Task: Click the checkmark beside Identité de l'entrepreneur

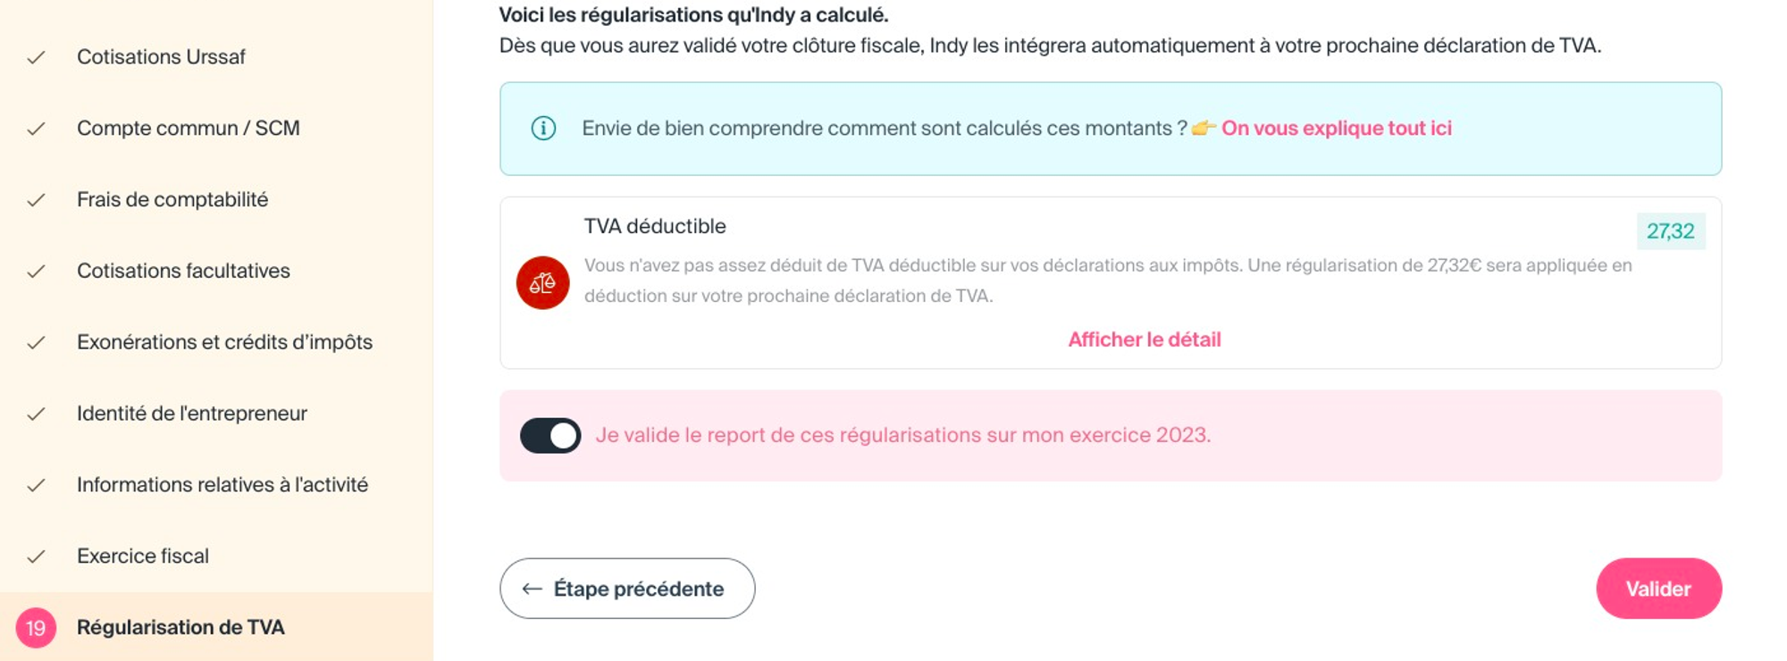Action: coord(36,414)
